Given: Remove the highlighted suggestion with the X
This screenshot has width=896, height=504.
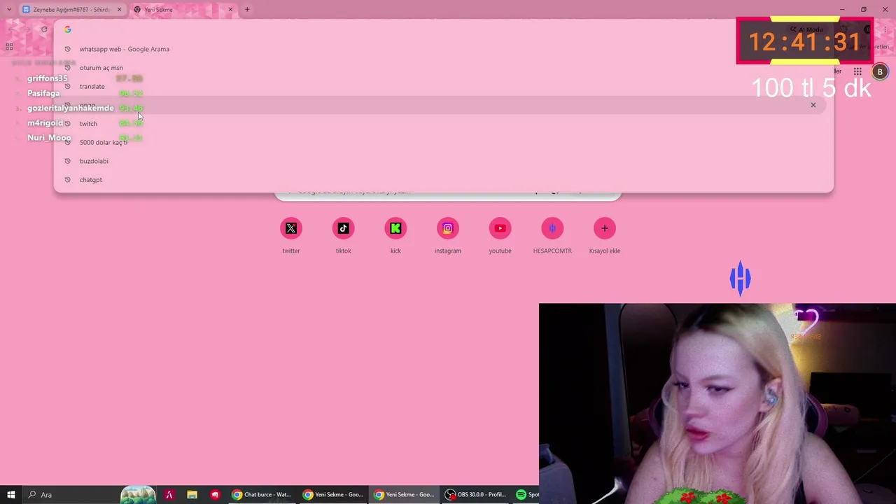Looking at the screenshot, I should [x=813, y=105].
